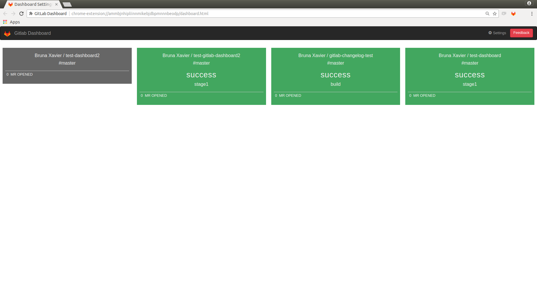This screenshot has width=537, height=306.
Task: Open the Settings gear link
Action: [x=497, y=33]
